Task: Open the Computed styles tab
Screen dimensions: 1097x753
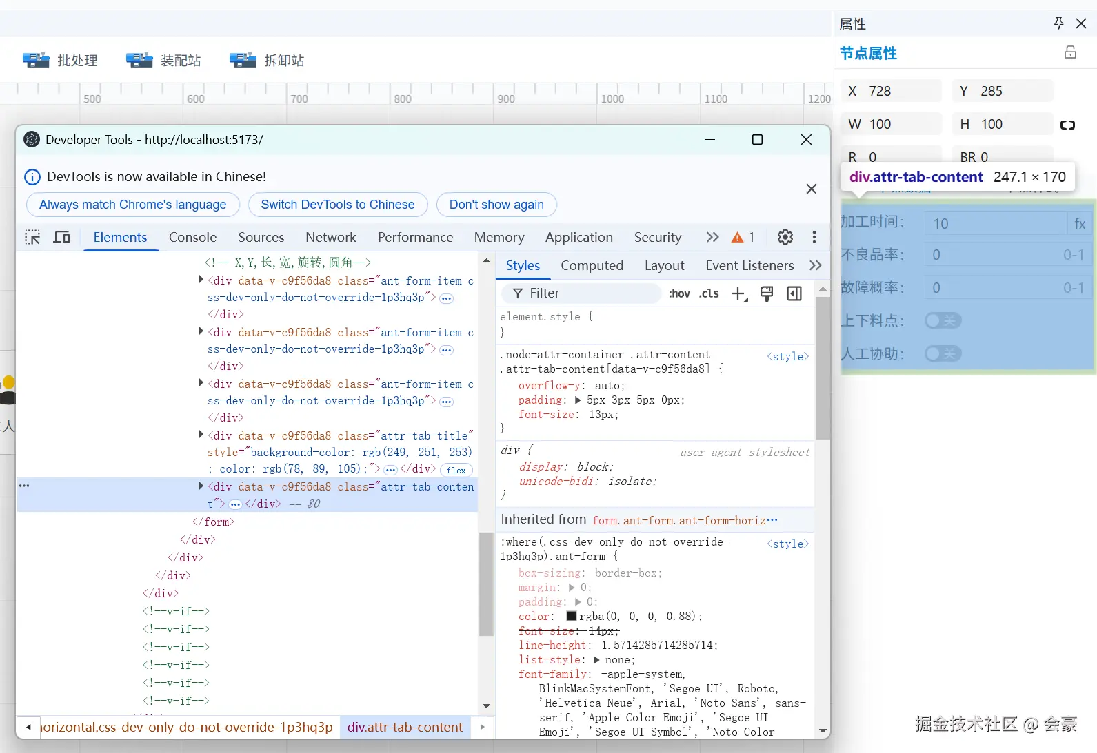Action: [x=591, y=266]
